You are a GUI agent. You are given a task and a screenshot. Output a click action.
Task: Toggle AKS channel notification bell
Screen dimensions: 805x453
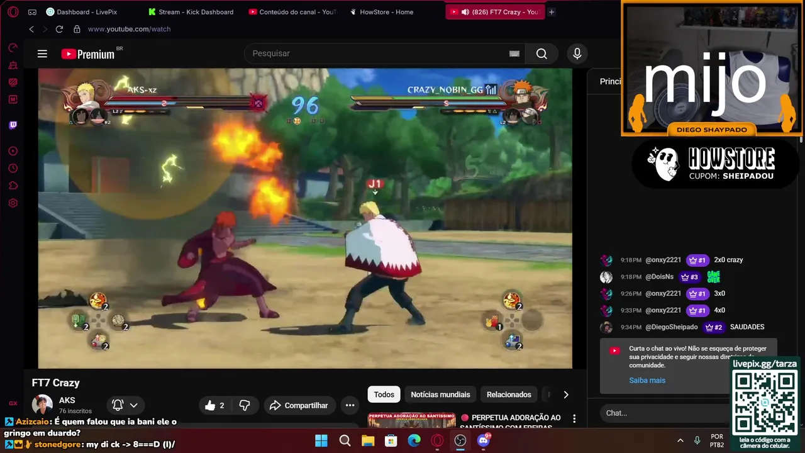coord(118,405)
